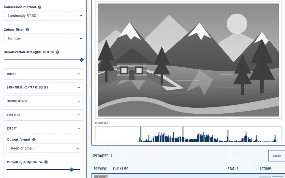Click info icon beside Output quality
Viewport: 285px width, 178px height.
pos(46,162)
